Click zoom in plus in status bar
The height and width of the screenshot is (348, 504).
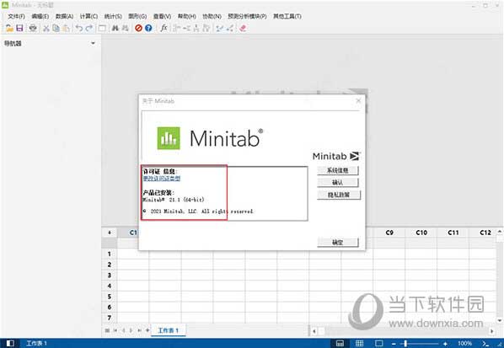(x=445, y=344)
